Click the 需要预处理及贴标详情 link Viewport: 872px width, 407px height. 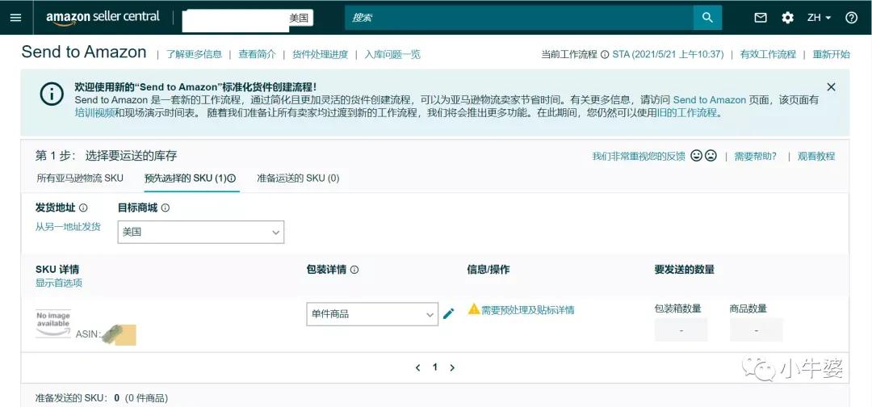coord(528,310)
